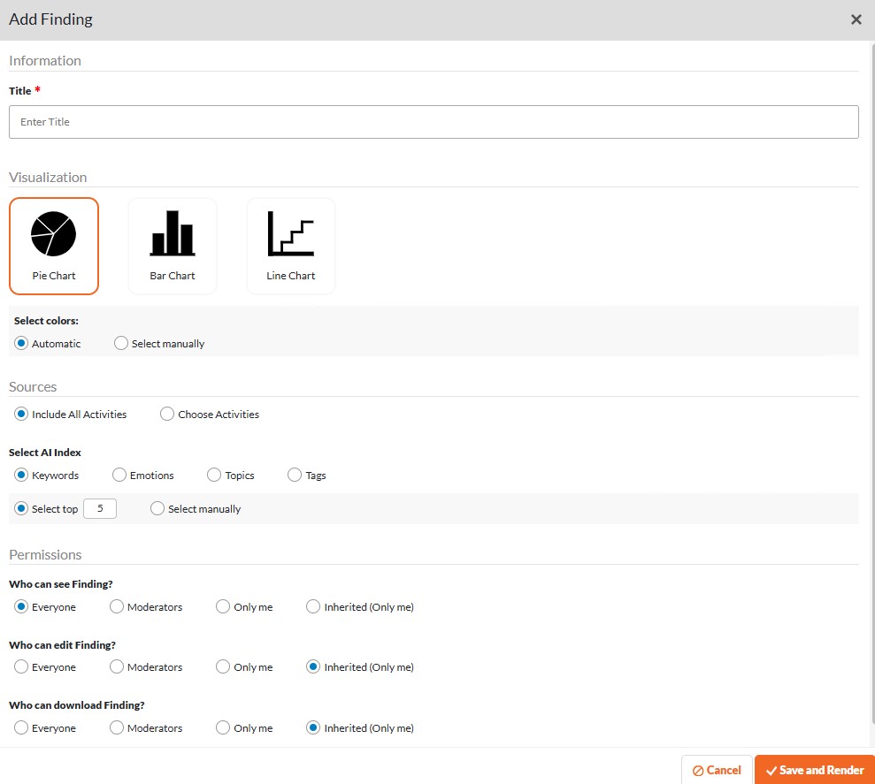Set who can download Finding to Moderators
875x784 pixels.
[117, 727]
